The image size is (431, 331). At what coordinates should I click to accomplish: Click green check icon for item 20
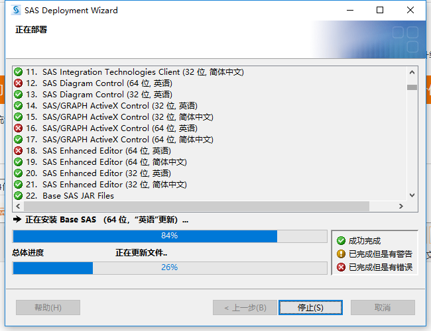point(18,173)
